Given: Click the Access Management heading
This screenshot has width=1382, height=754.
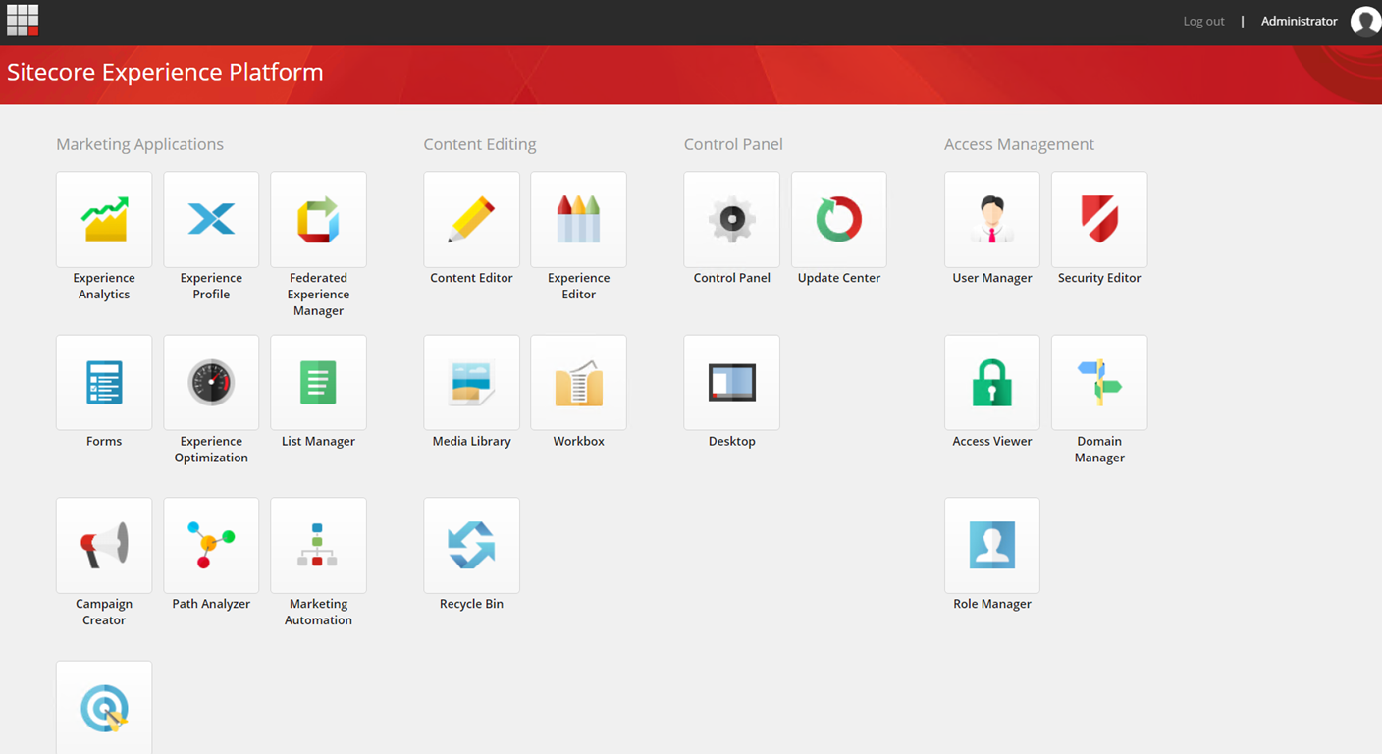Looking at the screenshot, I should (x=1019, y=144).
